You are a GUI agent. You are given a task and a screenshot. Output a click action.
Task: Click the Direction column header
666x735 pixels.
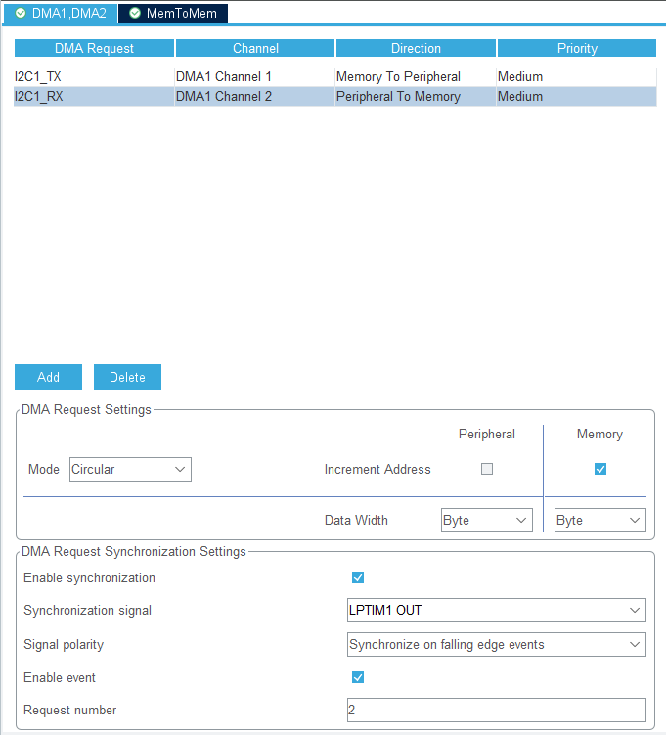[416, 48]
